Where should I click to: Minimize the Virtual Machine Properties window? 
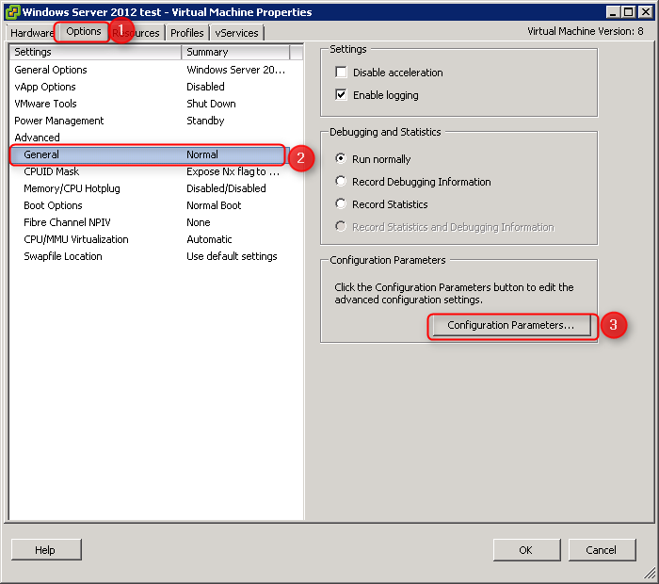(613, 11)
